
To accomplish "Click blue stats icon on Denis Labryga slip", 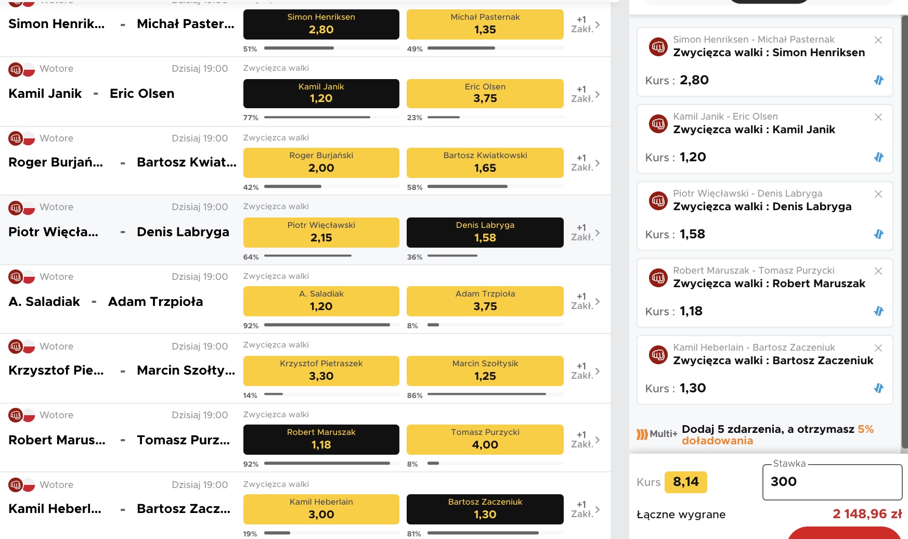I will pos(879,234).
